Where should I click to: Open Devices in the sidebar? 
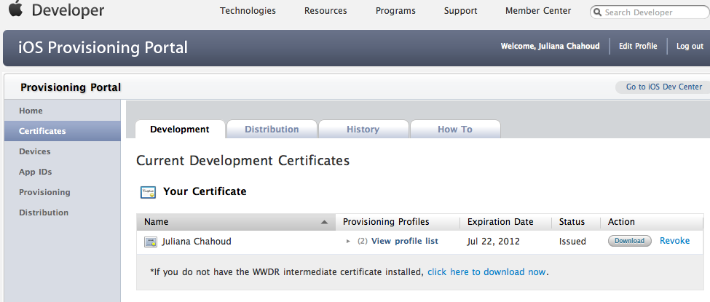click(x=35, y=151)
